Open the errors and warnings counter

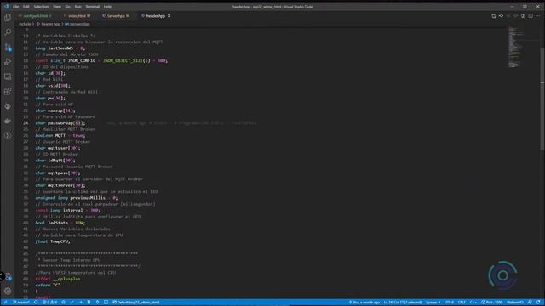pos(49,303)
